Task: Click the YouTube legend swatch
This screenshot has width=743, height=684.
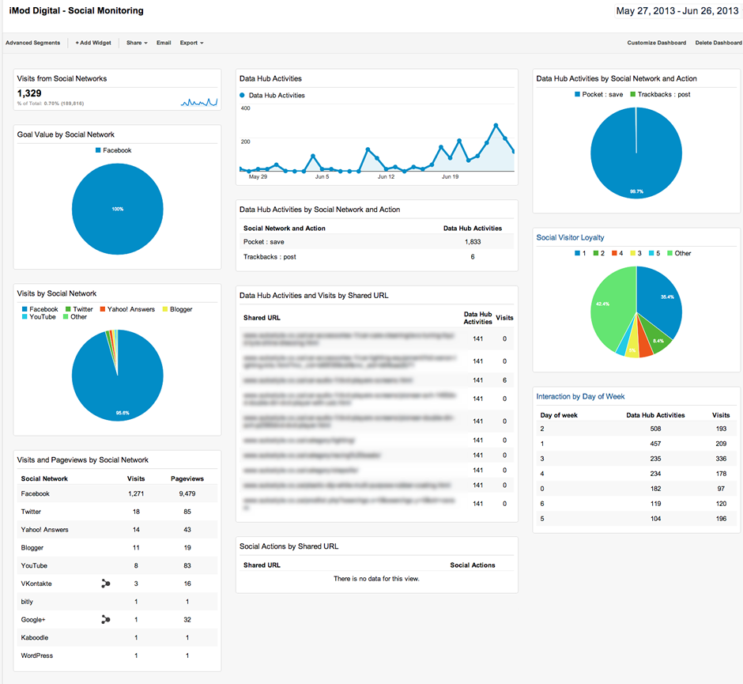Action: point(25,316)
